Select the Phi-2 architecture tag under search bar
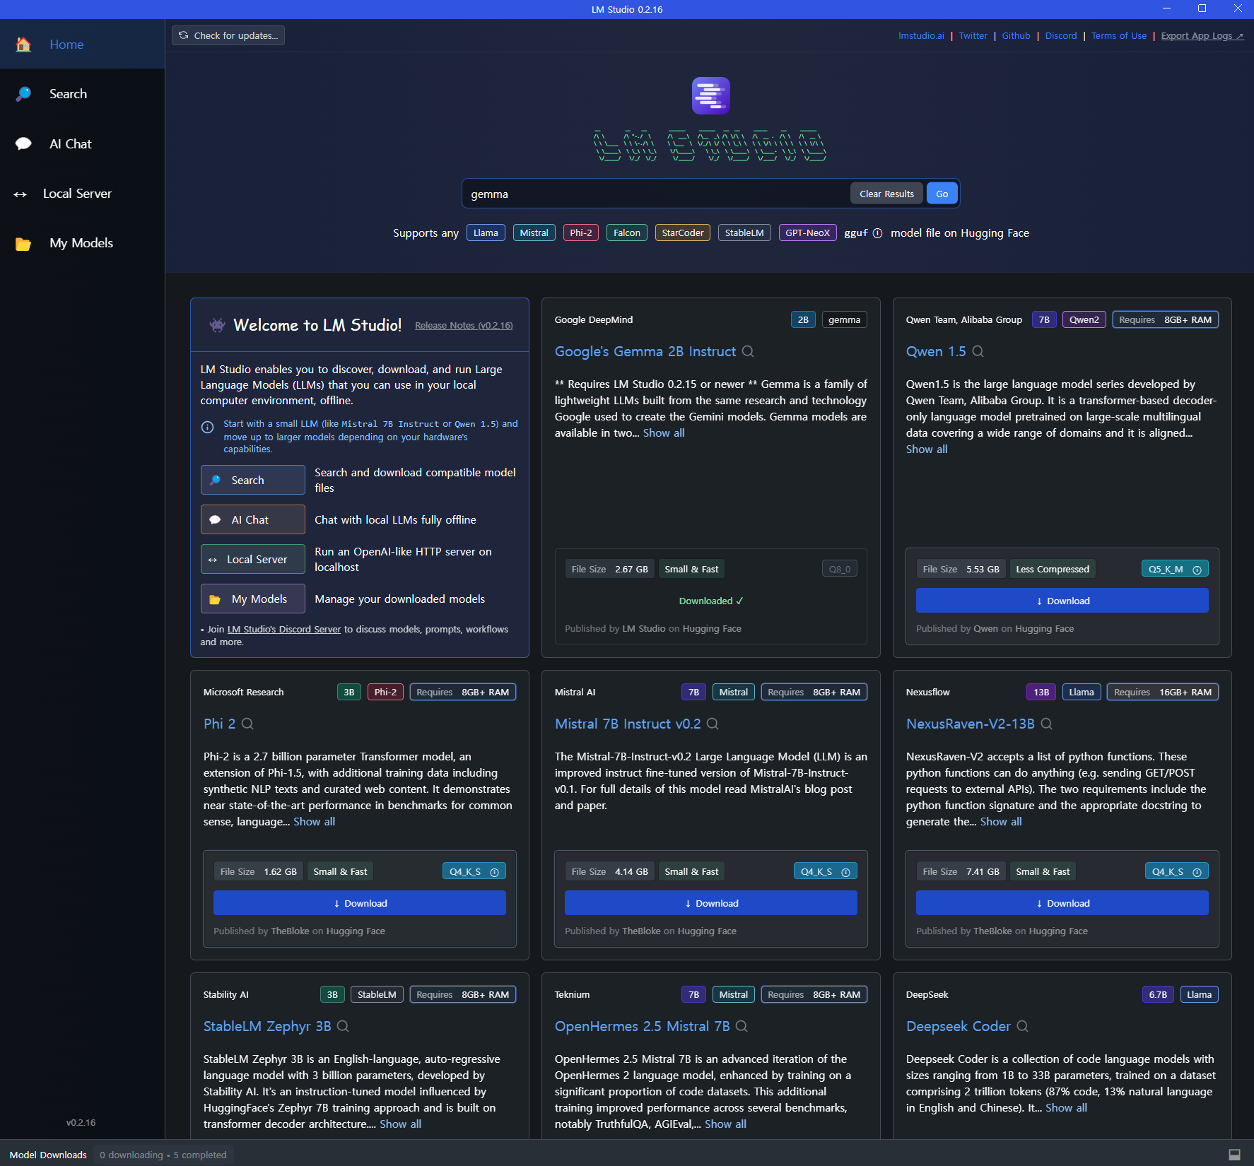Viewport: 1254px width, 1166px height. (581, 232)
